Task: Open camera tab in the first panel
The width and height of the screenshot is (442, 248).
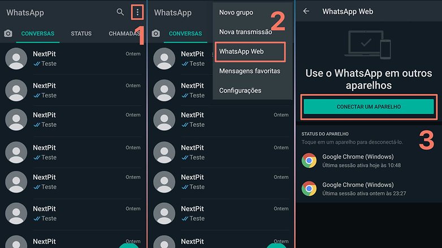Action: [x=8, y=33]
